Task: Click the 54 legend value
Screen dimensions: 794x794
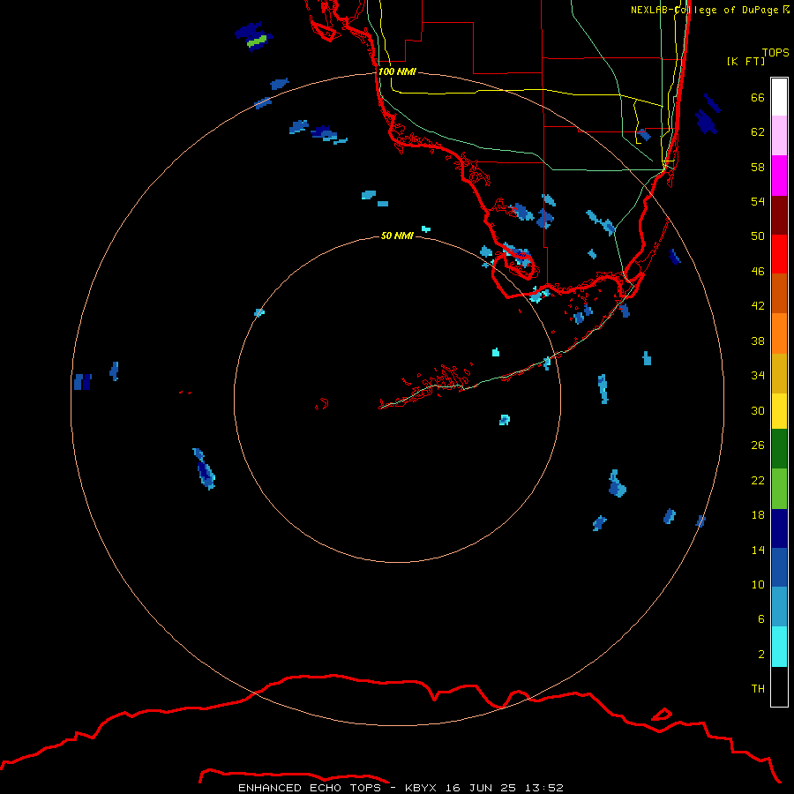Action: [x=758, y=201]
